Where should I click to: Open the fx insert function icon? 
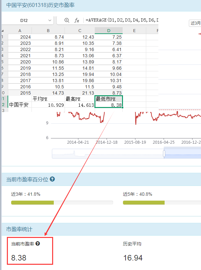[x=77, y=20]
